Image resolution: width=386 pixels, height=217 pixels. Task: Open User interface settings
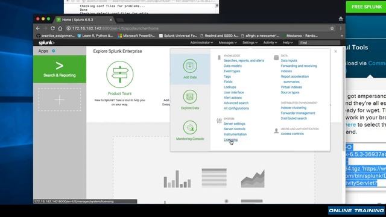point(234,92)
